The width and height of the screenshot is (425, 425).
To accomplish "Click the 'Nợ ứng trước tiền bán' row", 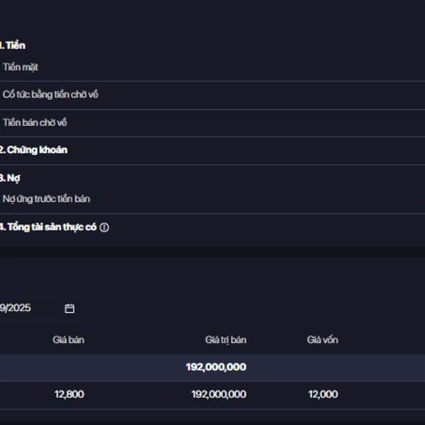I will pyautogui.click(x=46, y=199).
